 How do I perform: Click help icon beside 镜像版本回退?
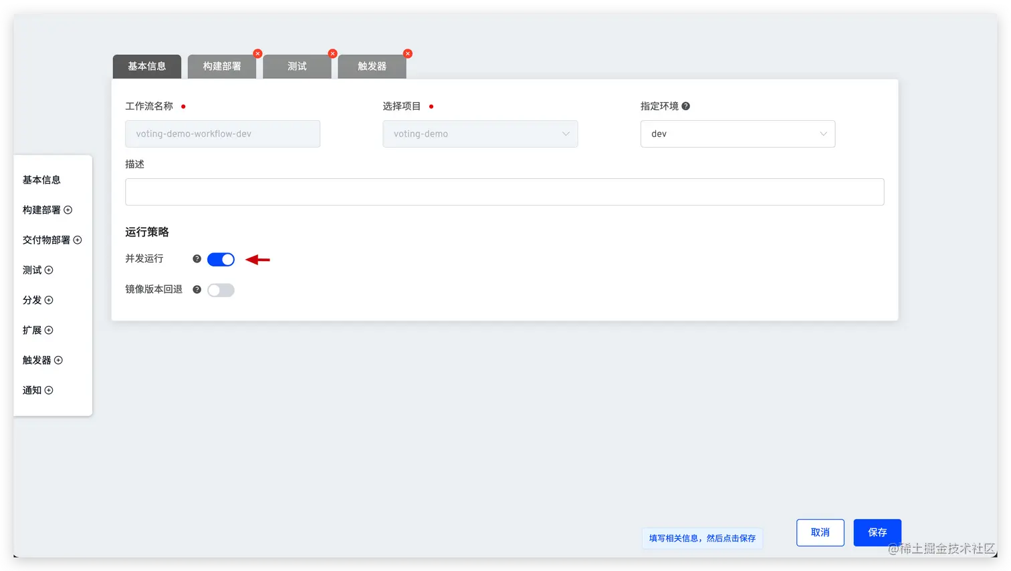point(197,289)
